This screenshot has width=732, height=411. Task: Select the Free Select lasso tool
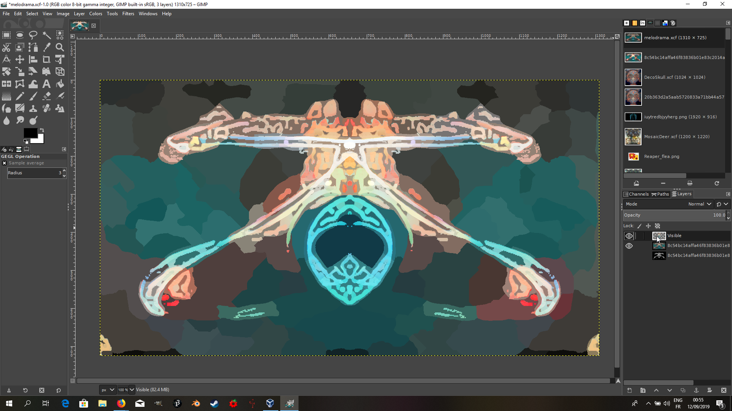(x=33, y=35)
